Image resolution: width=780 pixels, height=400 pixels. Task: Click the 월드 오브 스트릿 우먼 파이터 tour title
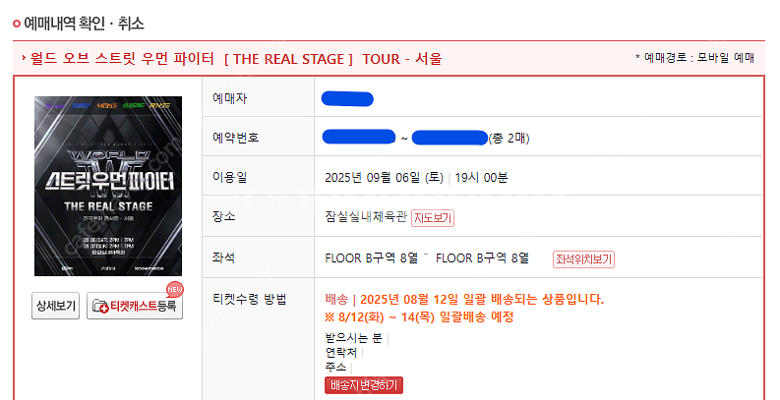tap(236, 59)
